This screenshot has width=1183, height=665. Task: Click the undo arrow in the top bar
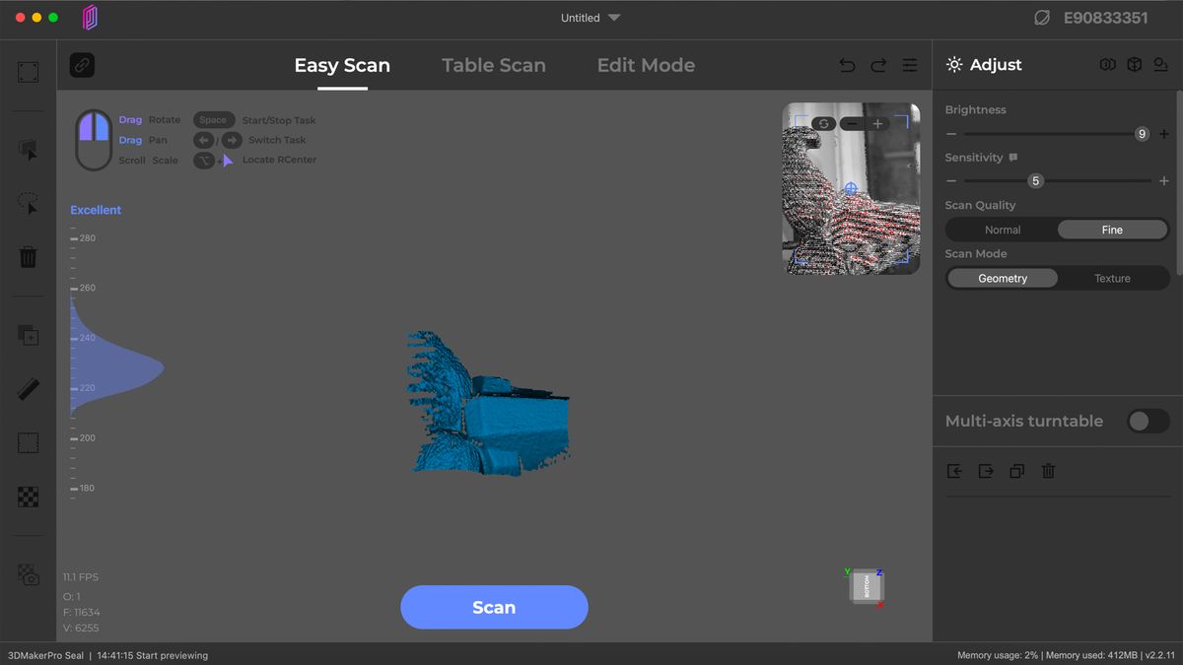846,65
